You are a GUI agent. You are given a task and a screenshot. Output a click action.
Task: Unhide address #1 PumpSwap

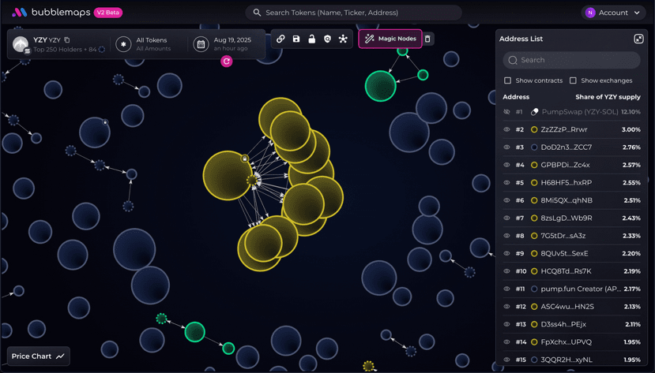(x=506, y=112)
